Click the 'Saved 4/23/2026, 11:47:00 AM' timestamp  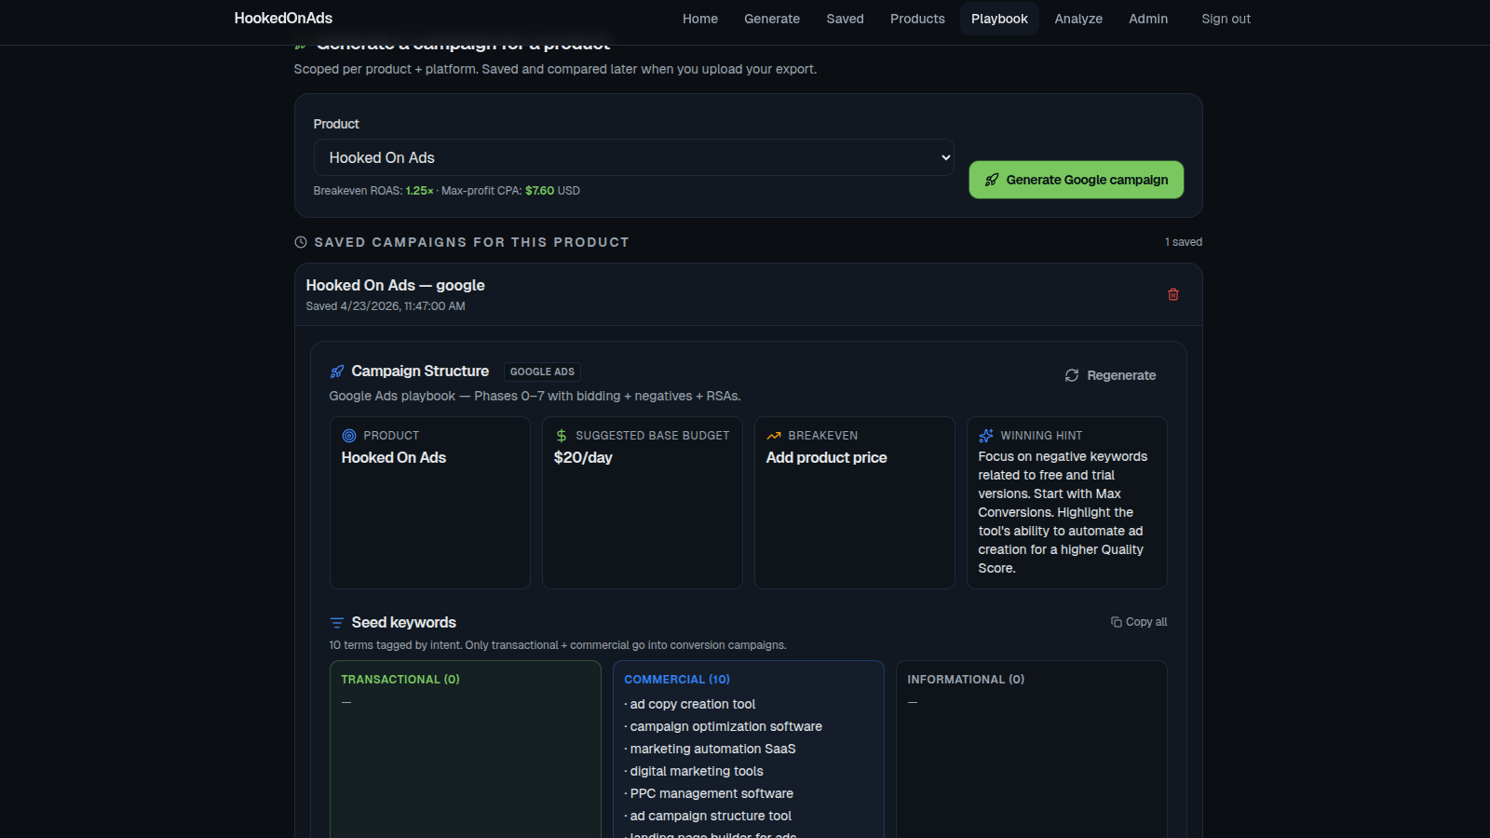[386, 306]
